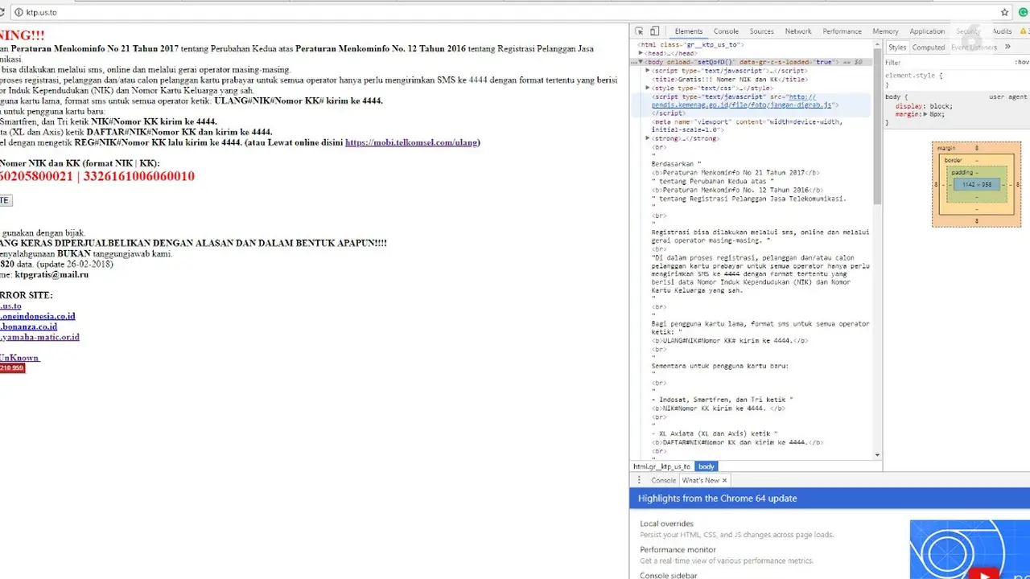
Task: Switch to the Network panel tab
Action: tap(798, 31)
